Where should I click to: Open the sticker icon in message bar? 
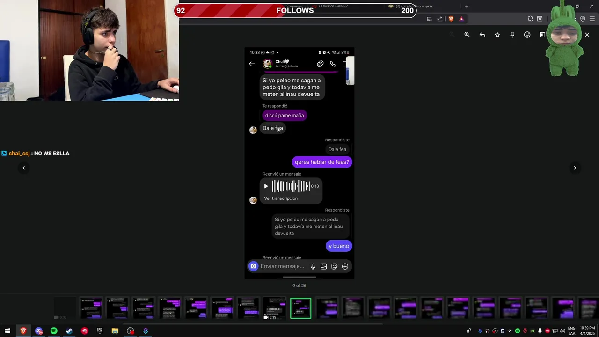(x=335, y=266)
